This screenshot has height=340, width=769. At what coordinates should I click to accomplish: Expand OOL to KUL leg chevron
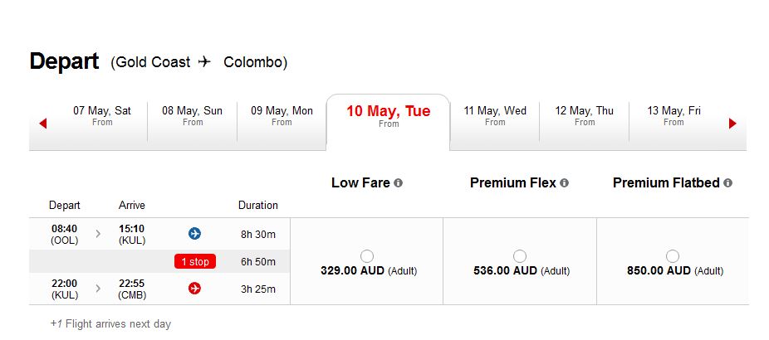point(98,234)
